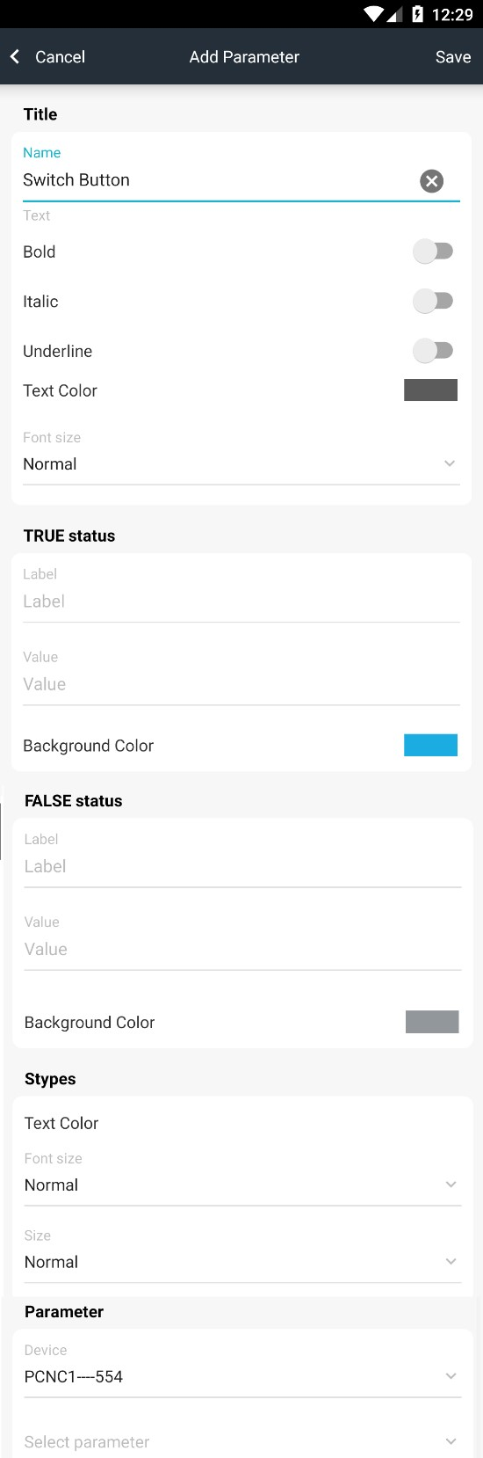The image size is (483, 1458).
Task: Enable the Italic switch
Action: 433,301
